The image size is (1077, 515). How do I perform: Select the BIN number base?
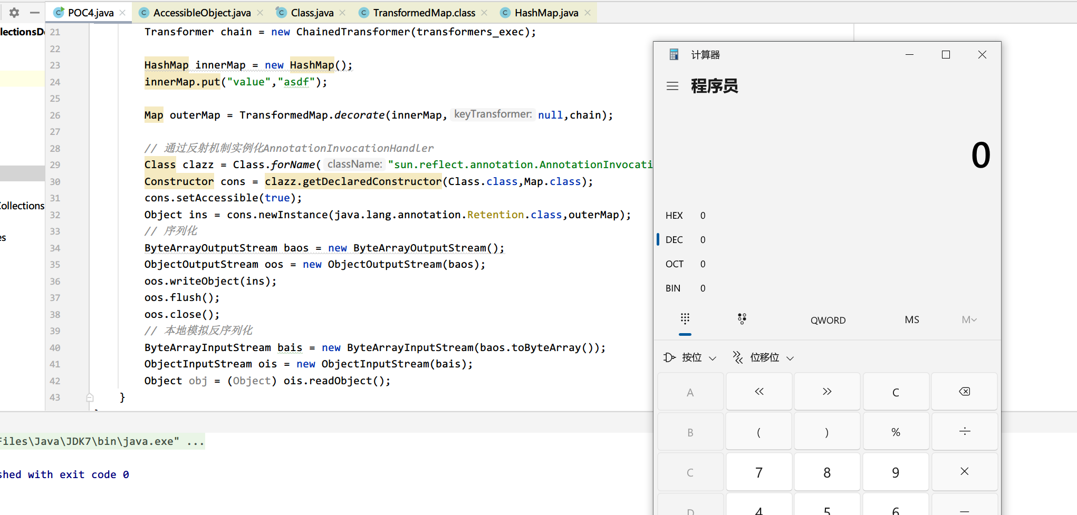(827, 288)
